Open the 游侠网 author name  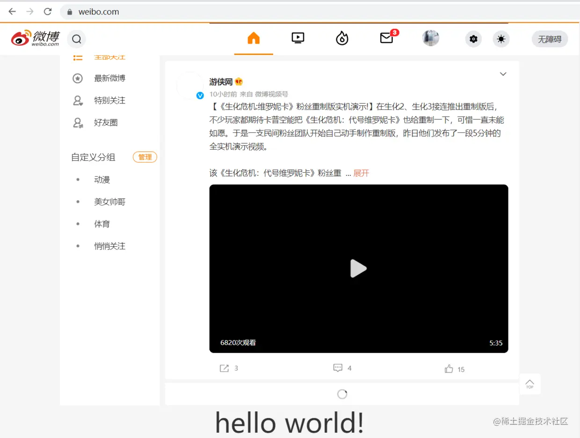[221, 82]
